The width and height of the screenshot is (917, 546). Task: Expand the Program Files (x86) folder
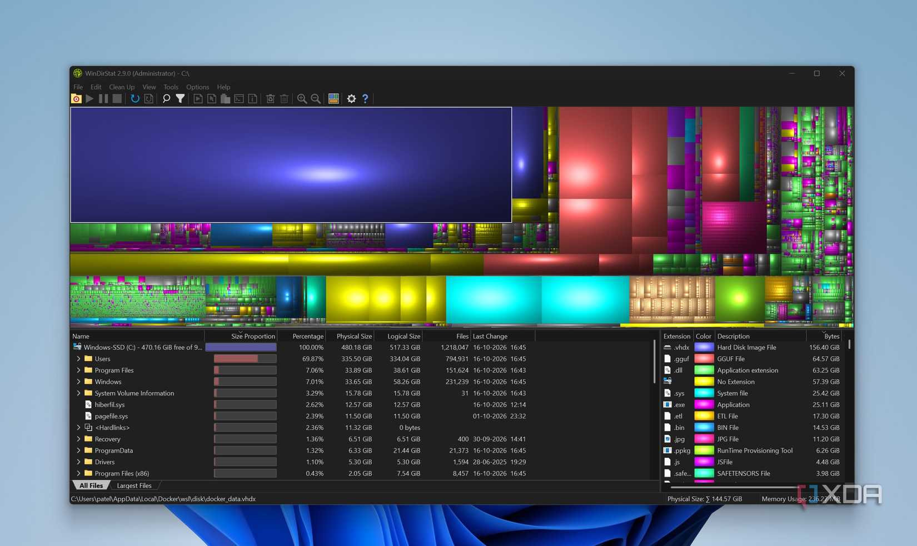[x=78, y=473]
